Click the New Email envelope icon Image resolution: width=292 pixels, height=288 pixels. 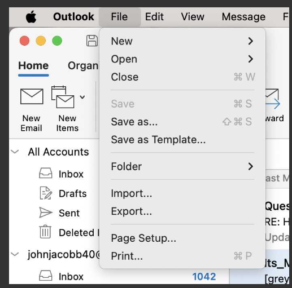(x=32, y=96)
